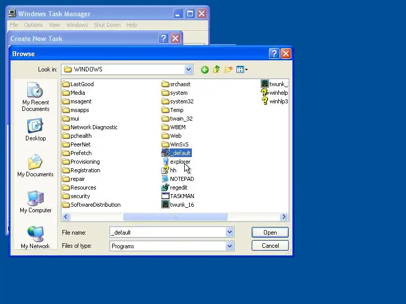The width and height of the screenshot is (406, 304).
Task: Close the Browse dialog
Action: tap(286, 54)
